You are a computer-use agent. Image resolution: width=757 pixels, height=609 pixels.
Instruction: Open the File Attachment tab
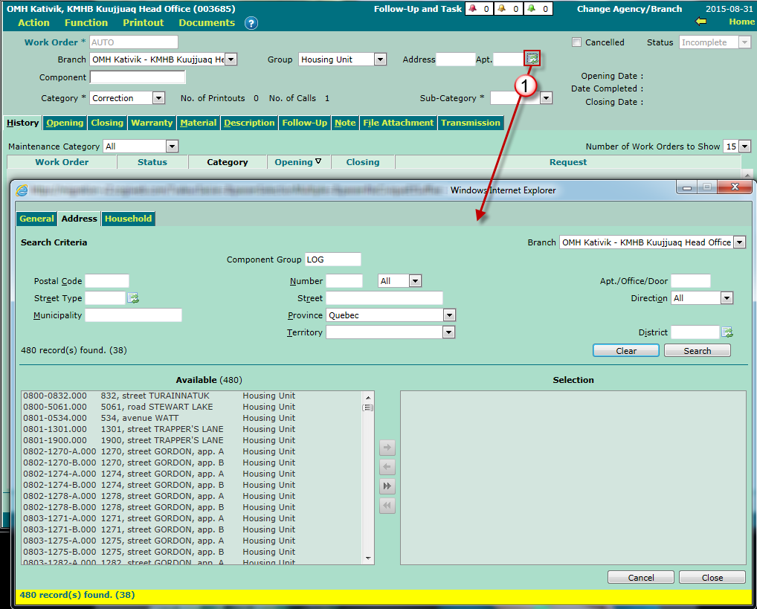(398, 123)
